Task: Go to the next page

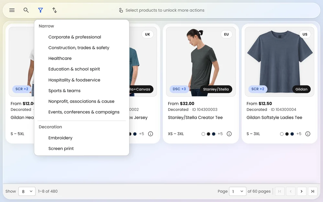Action: coord(301,191)
